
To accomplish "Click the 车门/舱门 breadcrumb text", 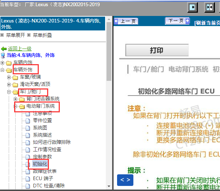I will 149,69.
